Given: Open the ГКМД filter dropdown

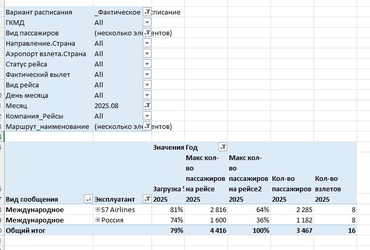Looking at the screenshot, I should (147, 22).
